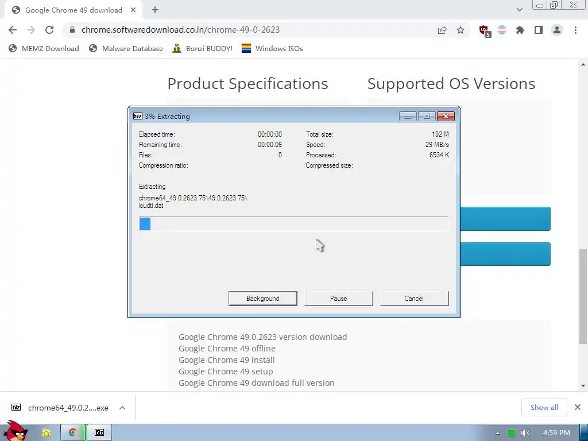View site security lock info
Screen dimensions: 588x441
72,30
